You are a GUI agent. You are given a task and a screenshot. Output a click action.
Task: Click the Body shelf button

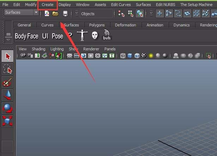tap(21, 36)
